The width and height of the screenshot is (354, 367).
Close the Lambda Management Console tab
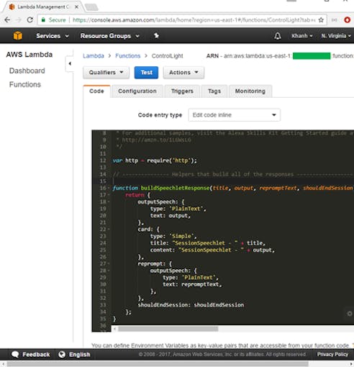76,7
